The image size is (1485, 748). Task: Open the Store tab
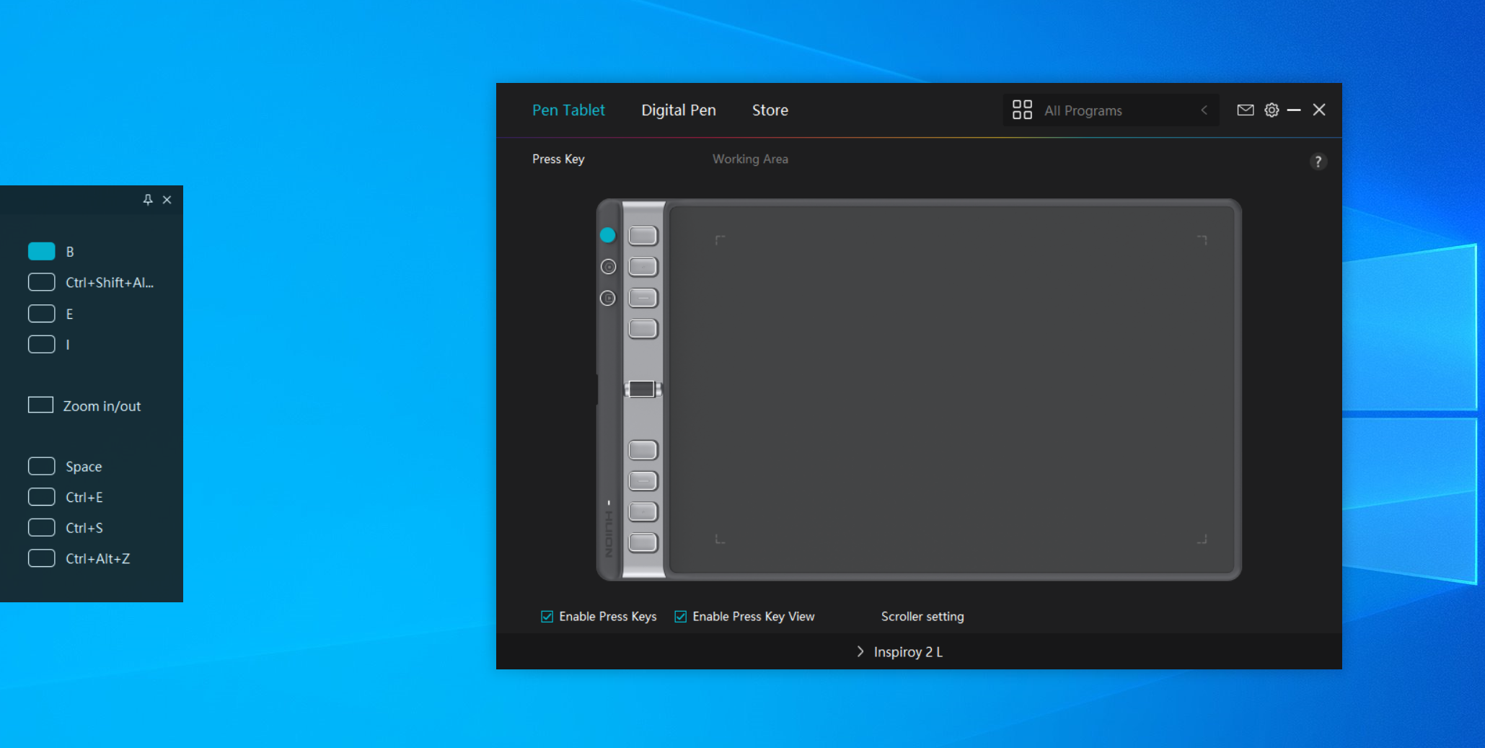770,110
